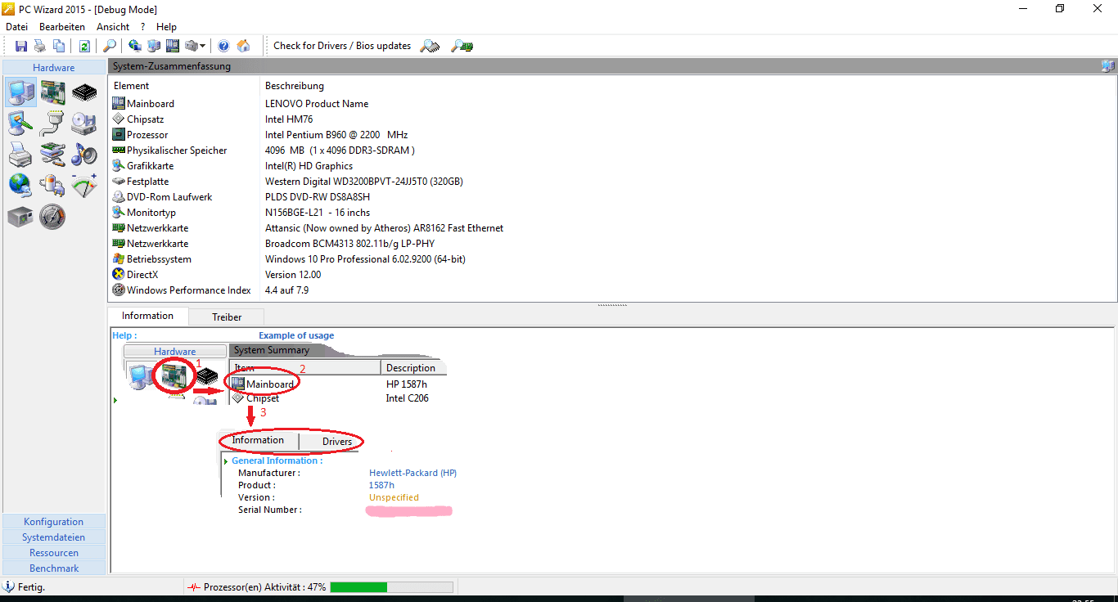Open the Help menu
This screenshot has width=1118, height=602.
166,27
